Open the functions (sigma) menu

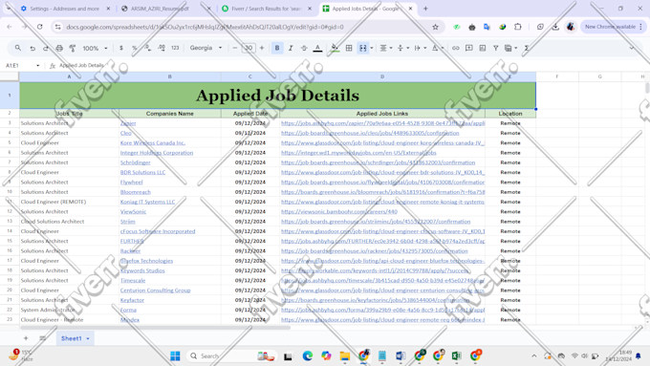527,48
